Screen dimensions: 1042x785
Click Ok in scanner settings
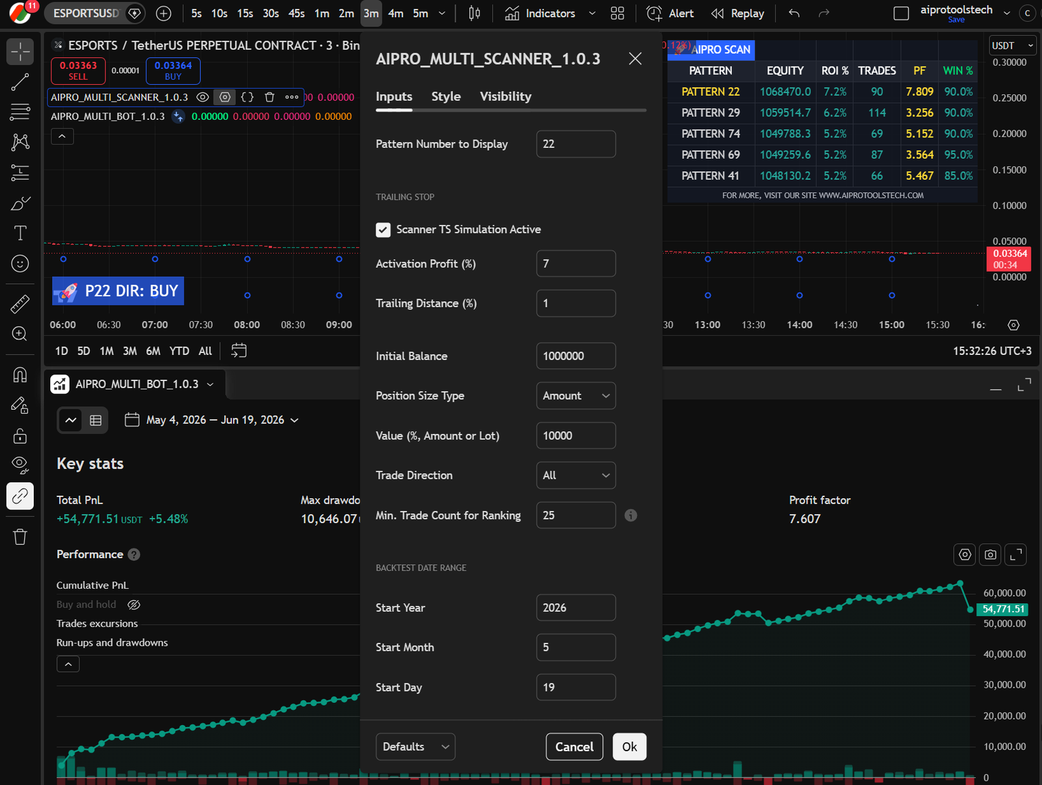pyautogui.click(x=629, y=747)
